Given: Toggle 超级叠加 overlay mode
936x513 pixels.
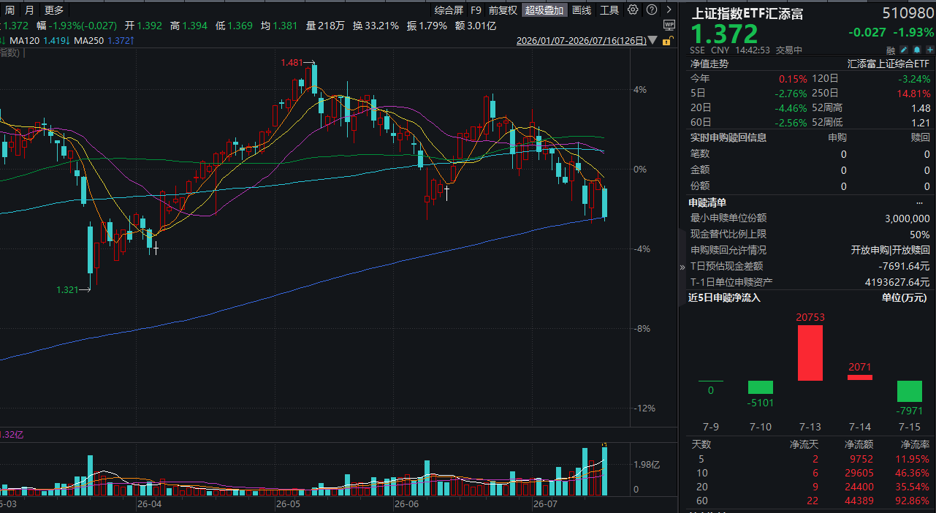Looking at the screenshot, I should tap(544, 10).
